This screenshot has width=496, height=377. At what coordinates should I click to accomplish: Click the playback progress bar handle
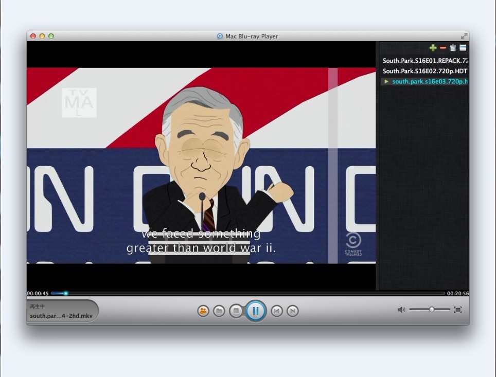coord(65,293)
